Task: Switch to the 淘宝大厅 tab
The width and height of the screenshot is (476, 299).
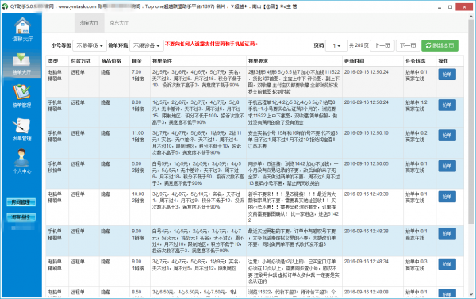Action: click(x=89, y=23)
